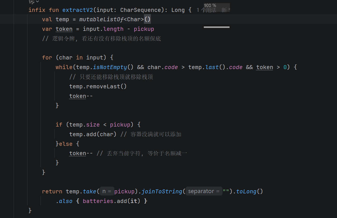
Task: Click the '新 *' author inlay hint
Action: (226, 10)
